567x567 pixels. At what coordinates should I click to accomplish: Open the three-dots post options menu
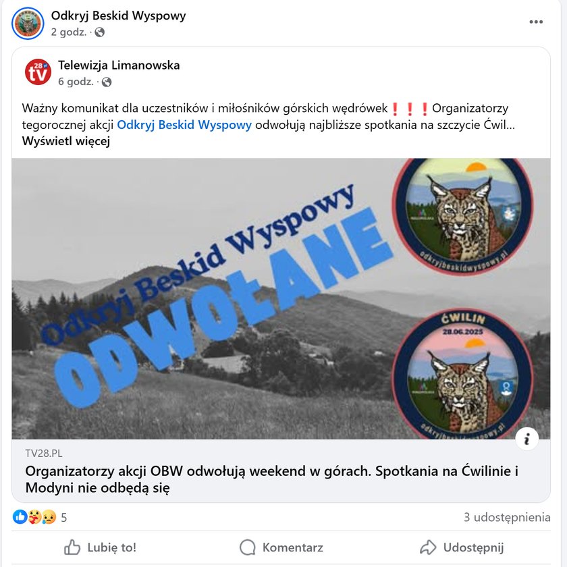click(x=535, y=22)
